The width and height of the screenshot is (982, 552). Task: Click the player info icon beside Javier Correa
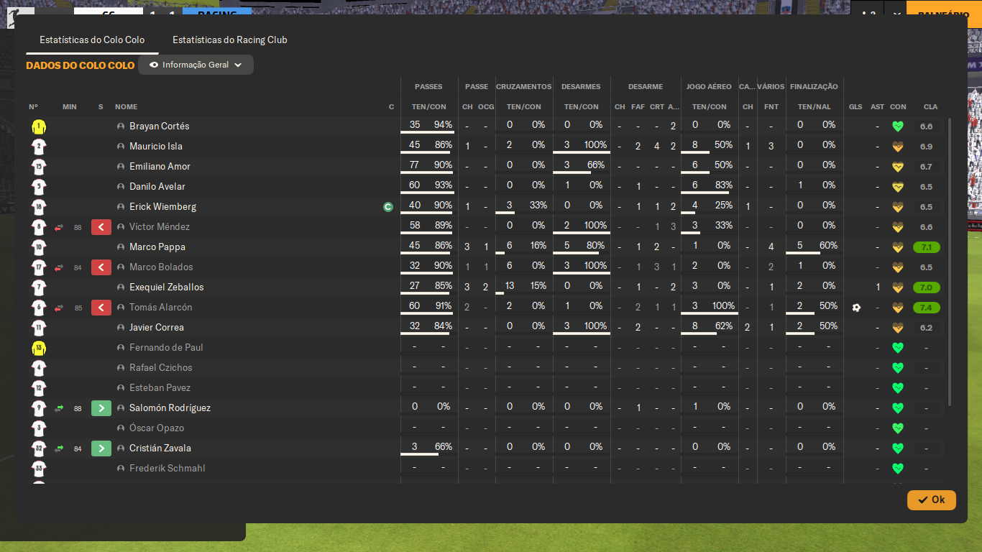pyautogui.click(x=121, y=328)
